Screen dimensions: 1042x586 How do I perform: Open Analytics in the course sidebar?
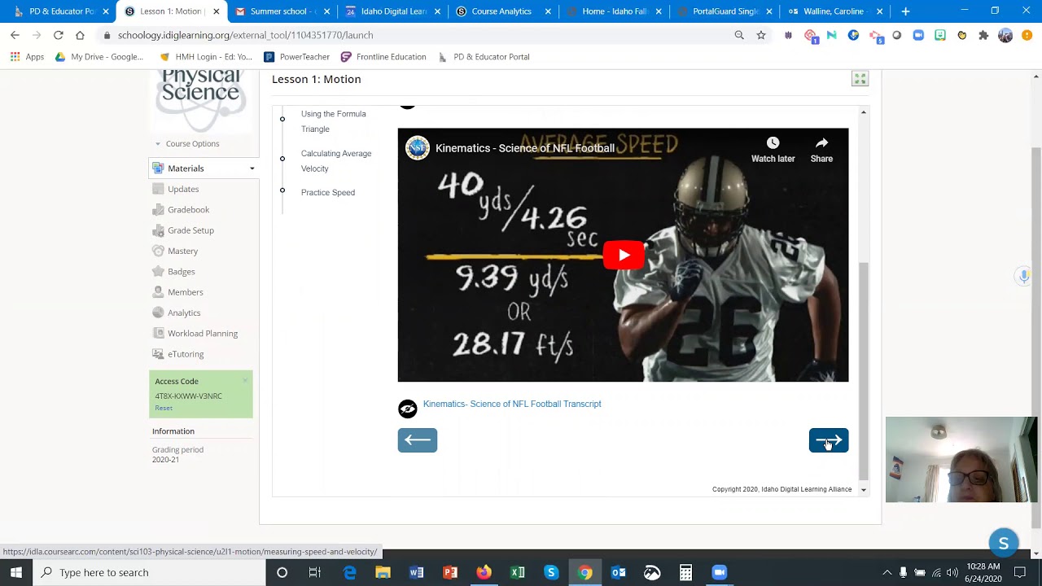(x=184, y=313)
